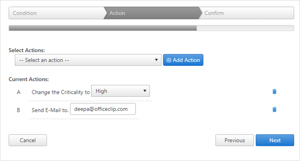Cancel the rule wizard
Screen dimensions: 300x161
pos(28,140)
